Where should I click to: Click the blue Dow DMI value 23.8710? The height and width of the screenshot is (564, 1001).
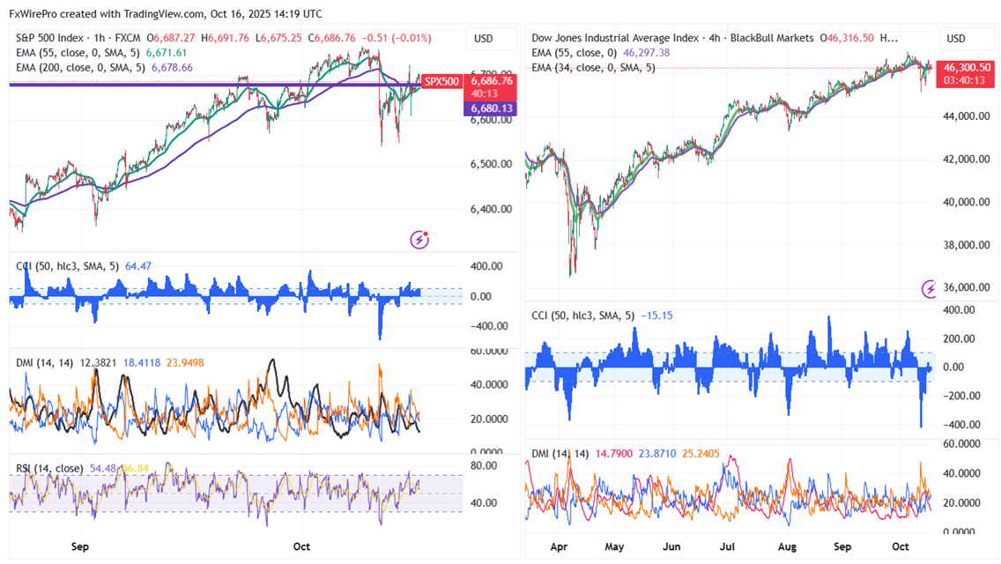[657, 454]
